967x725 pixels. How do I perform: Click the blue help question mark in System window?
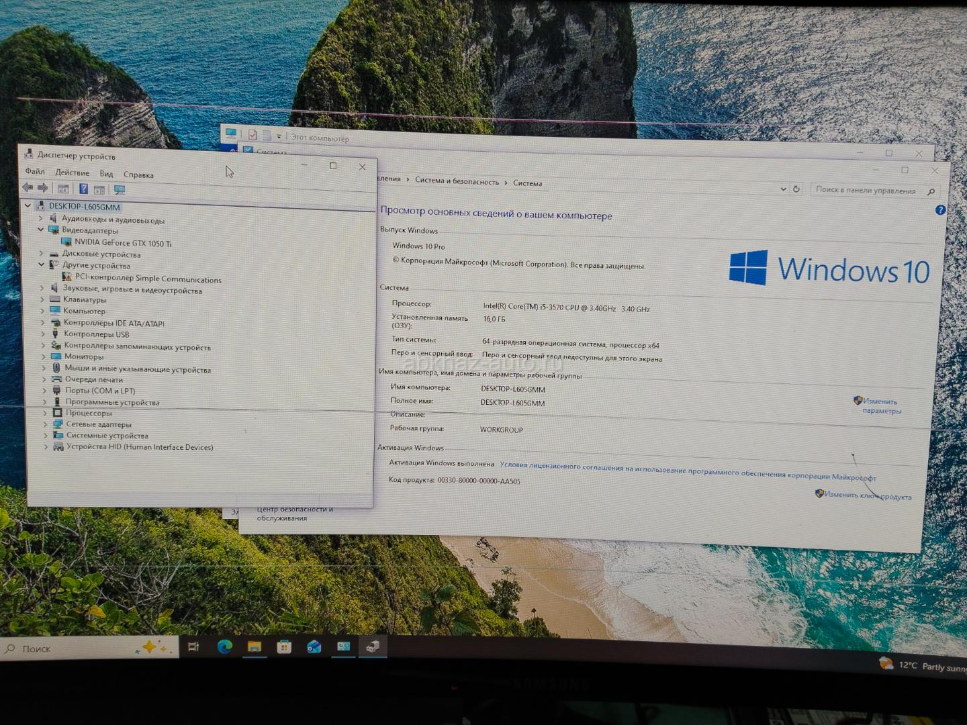[940, 210]
